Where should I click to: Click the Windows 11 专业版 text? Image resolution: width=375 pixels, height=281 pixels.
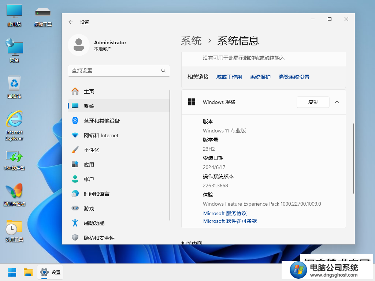coord(224,131)
